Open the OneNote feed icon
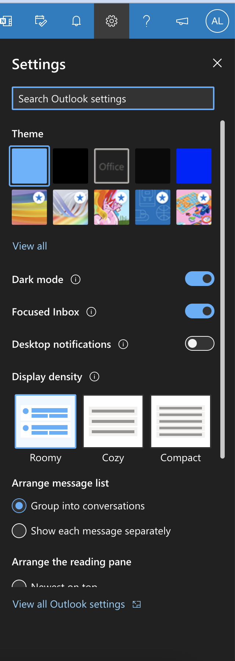 click(6, 21)
